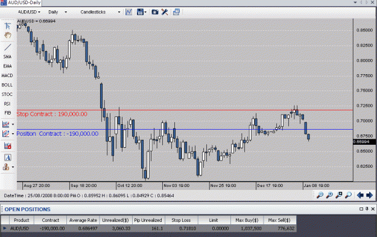Add the BOLL Bollinger bands indicator
The height and width of the screenshot is (237, 377).
click(7, 85)
